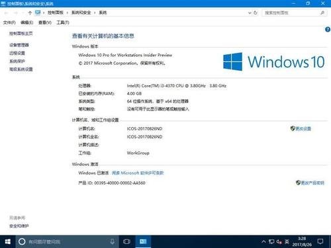Click the search magnifier icon
Image resolution: width=331 pixels, height=248 pixels.
click(x=322, y=13)
